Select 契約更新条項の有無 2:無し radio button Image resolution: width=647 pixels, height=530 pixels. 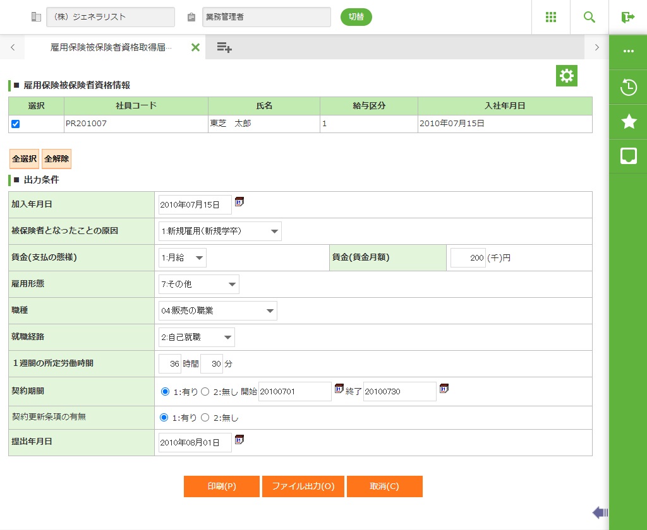tap(205, 418)
